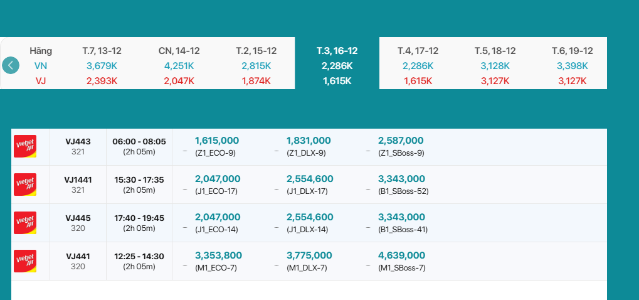This screenshot has width=639, height=300.
Task: Select the highlighted T.3, 16-12 date tab
Action: pyautogui.click(x=337, y=65)
